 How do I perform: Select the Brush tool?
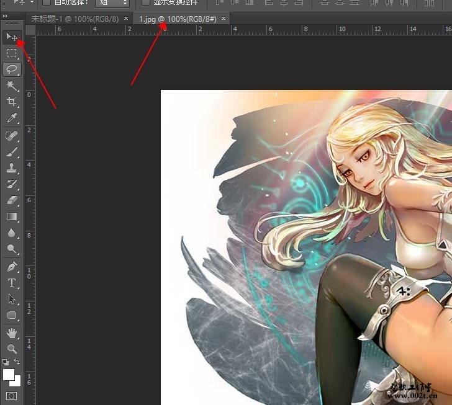12,151
